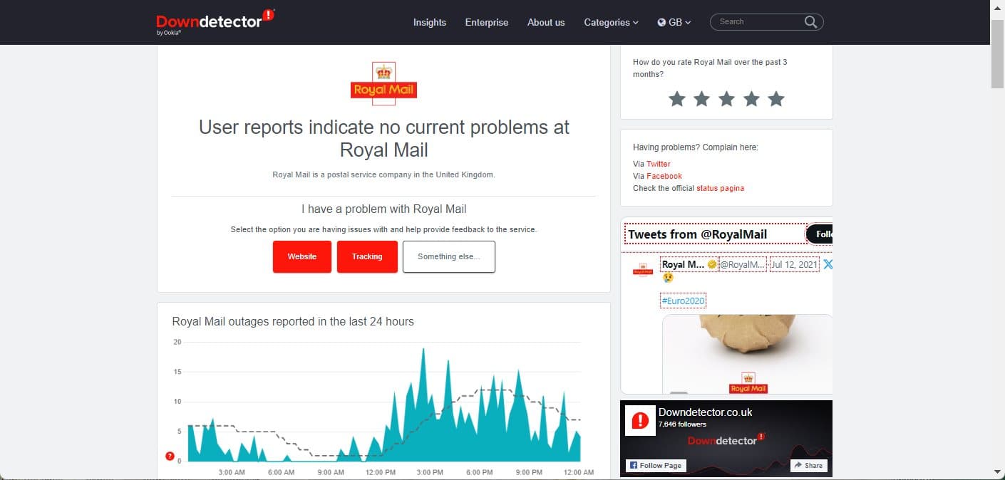This screenshot has height=480, width=1005.
Task: Report a Tracking problem
Action: pos(366,256)
